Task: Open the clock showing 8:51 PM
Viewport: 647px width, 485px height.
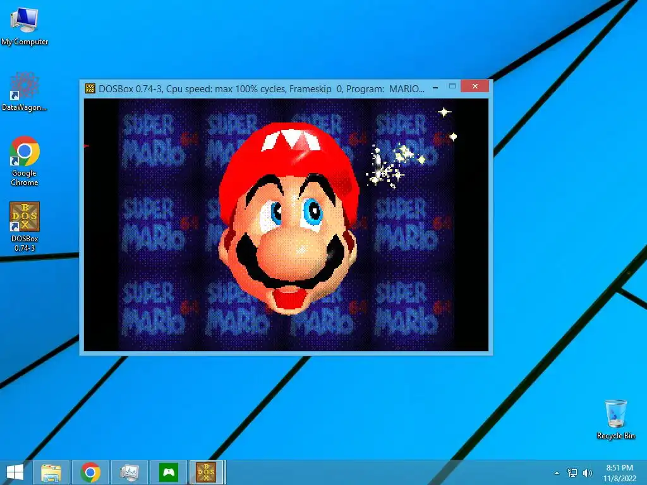Action: [x=619, y=468]
